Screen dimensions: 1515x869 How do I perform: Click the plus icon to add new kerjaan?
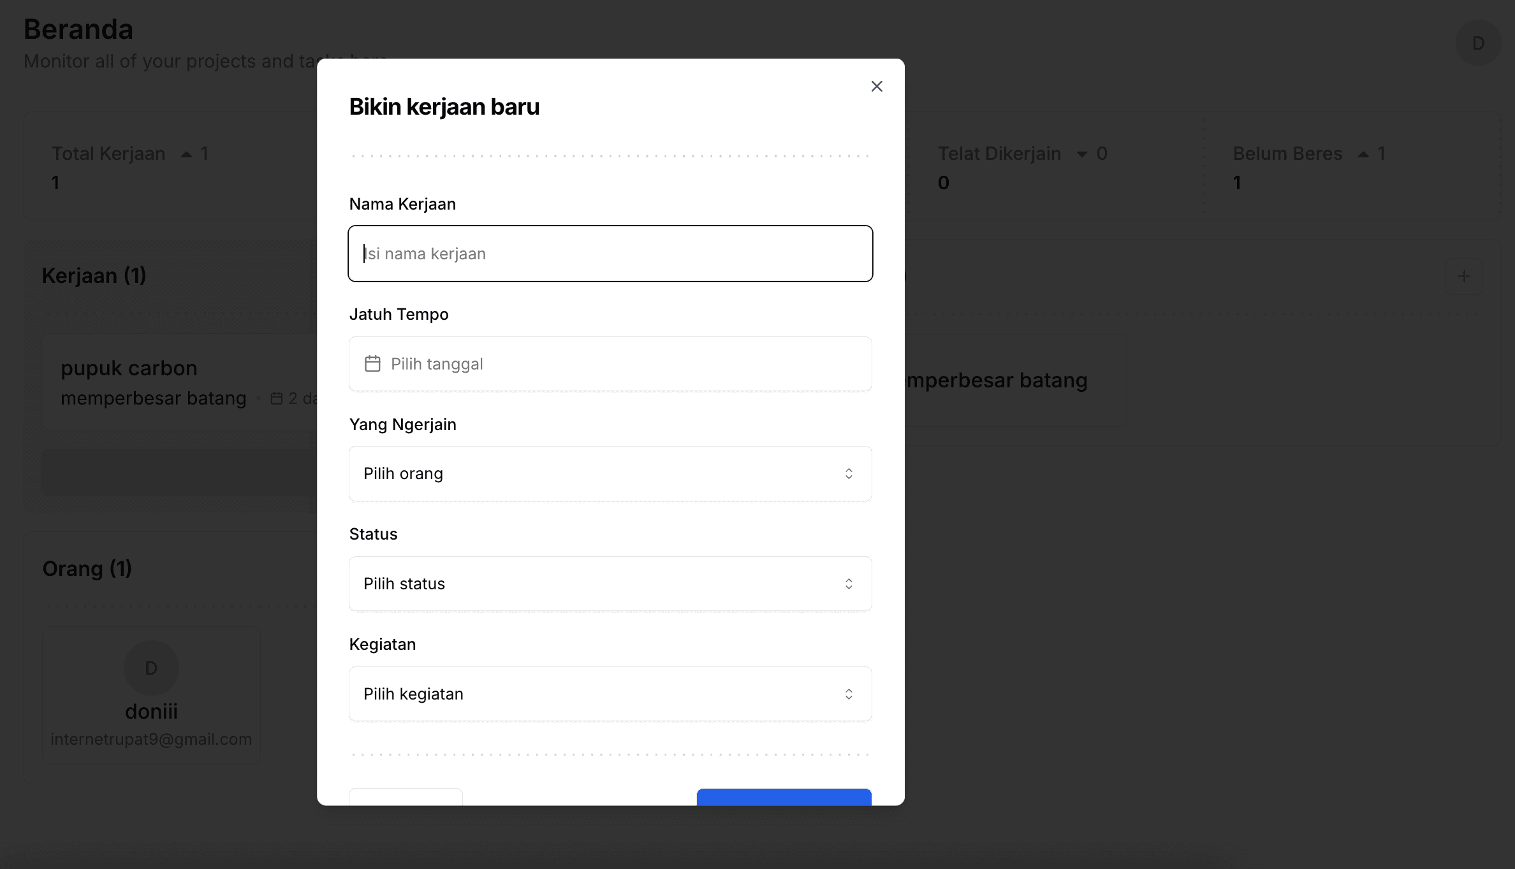(x=1464, y=276)
